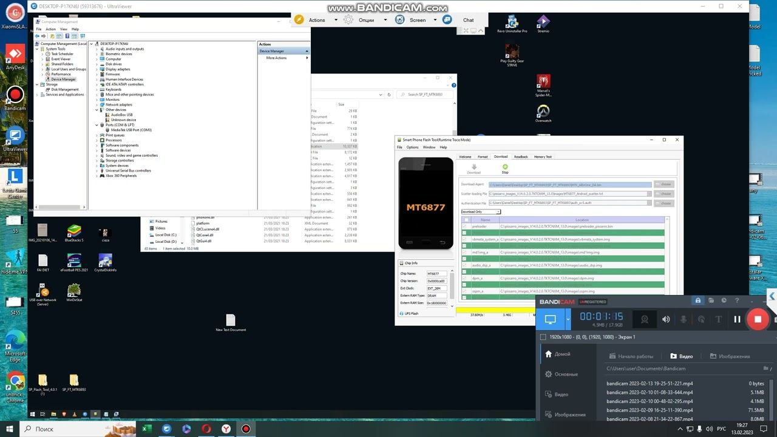Screen dimensions: 777x437
Task: Open Excel from the Windows taskbar
Action: tap(147, 429)
